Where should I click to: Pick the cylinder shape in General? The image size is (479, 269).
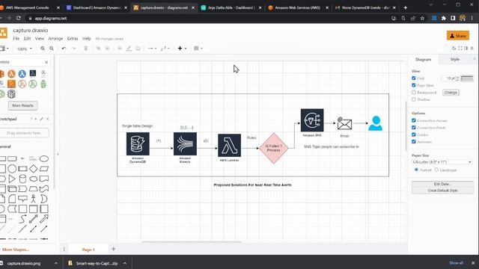click(x=22, y=179)
